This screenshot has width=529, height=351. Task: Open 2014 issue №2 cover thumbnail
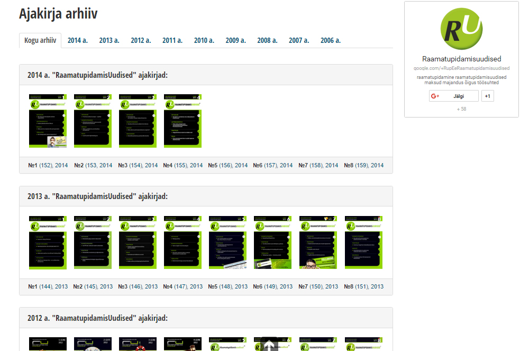(93, 121)
